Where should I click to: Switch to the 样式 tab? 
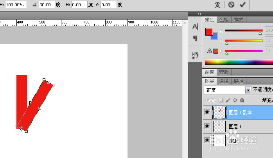tap(239, 20)
